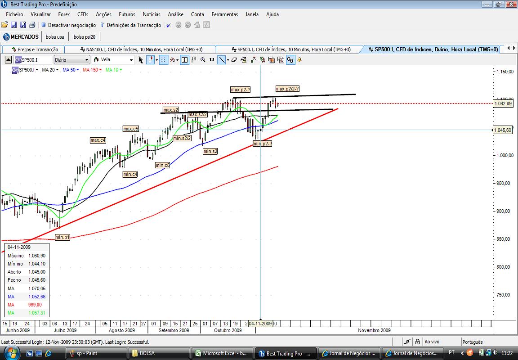Open Microsoft Excel from the taskbar
This screenshot has width=518, height=360.
(x=221, y=353)
